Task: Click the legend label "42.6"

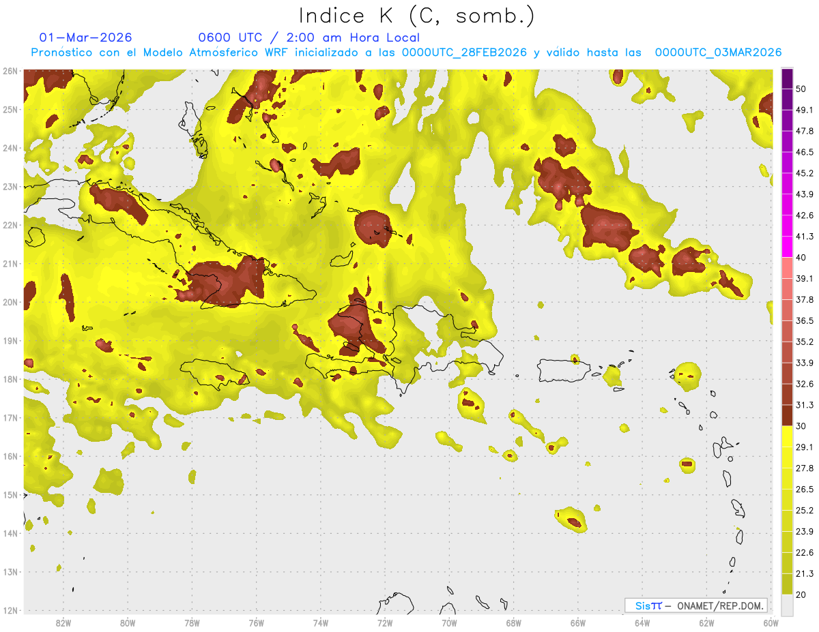Action: (x=805, y=215)
